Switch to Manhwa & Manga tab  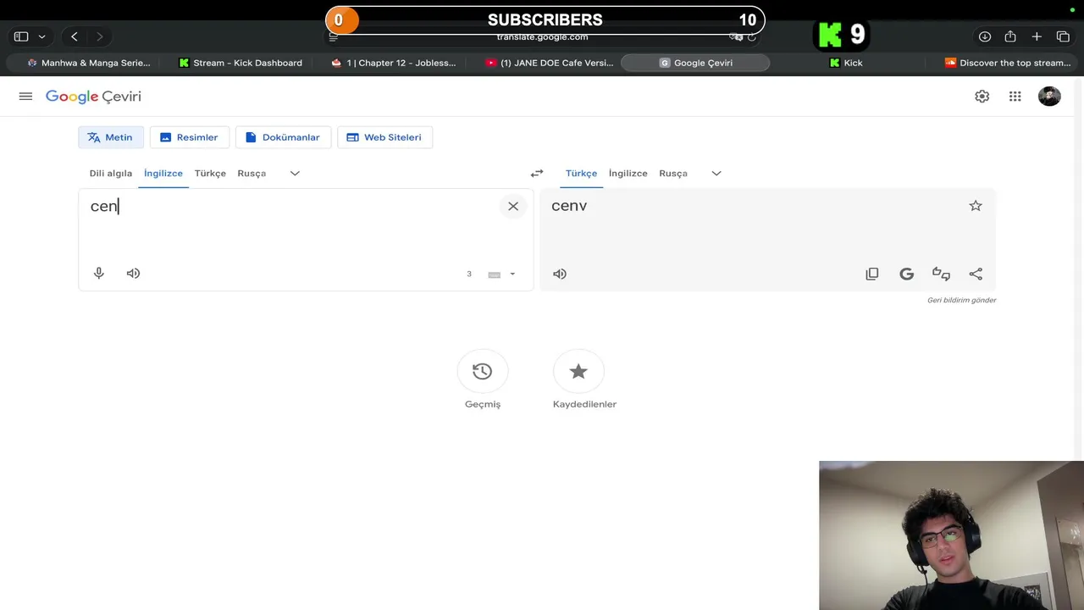[89, 63]
